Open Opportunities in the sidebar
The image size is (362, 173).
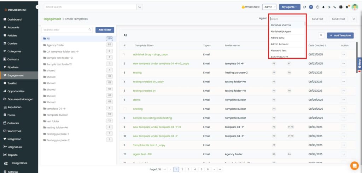click(14, 91)
